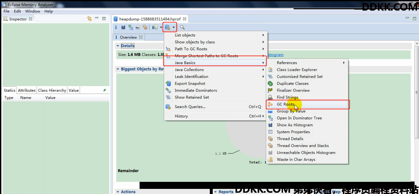Open the Window menu
Screen dimensions: 419x194
[33, 11]
